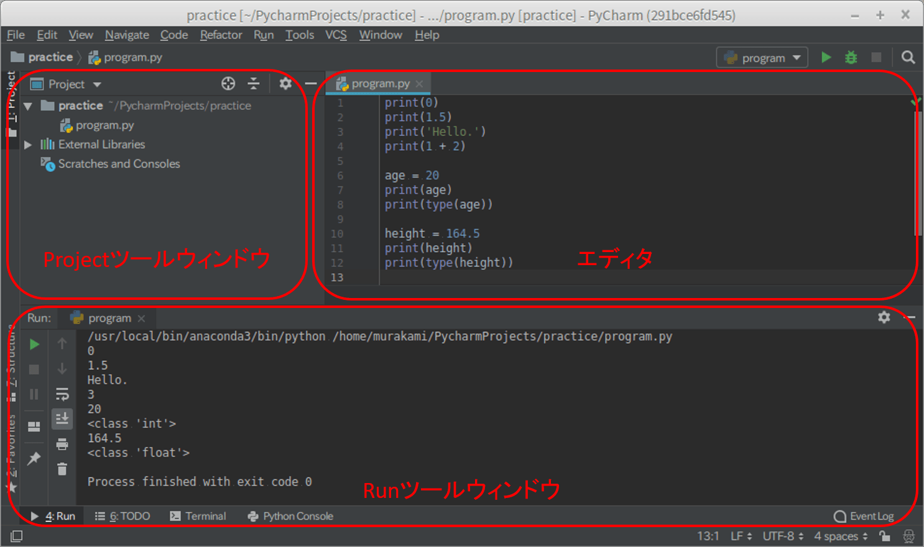Toggle soft-wrap in Run output
924x547 pixels.
pos(62,394)
